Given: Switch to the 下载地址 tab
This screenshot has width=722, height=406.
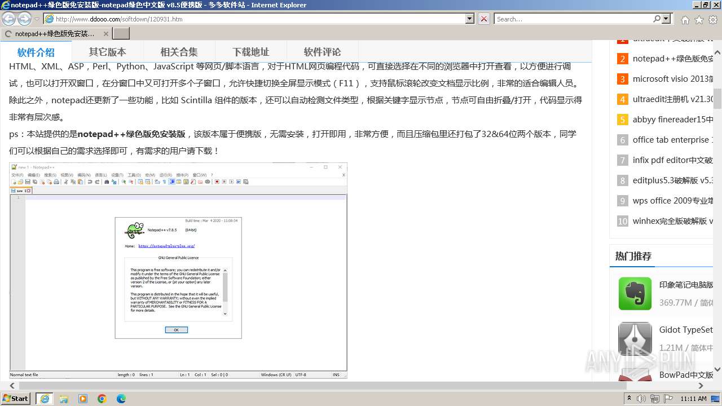Looking at the screenshot, I should (250, 52).
